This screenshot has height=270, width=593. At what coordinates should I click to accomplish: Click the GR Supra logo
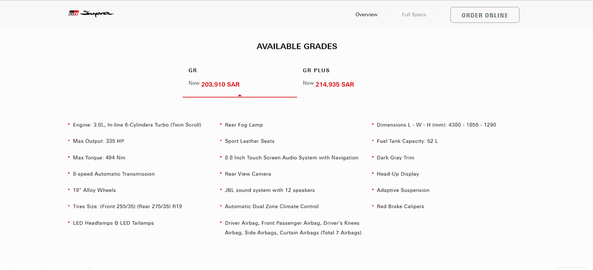[91, 14]
